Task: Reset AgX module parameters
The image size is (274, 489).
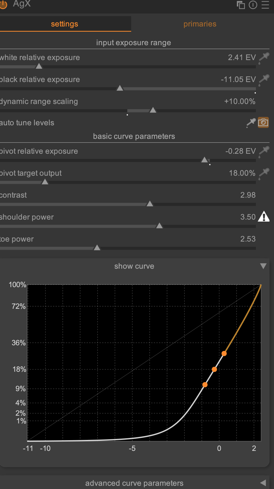Action: (253, 5)
